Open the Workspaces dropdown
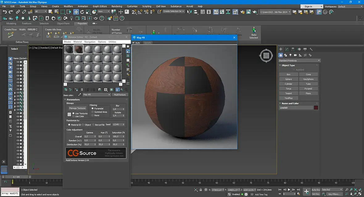364x197 pixels. (350, 6)
